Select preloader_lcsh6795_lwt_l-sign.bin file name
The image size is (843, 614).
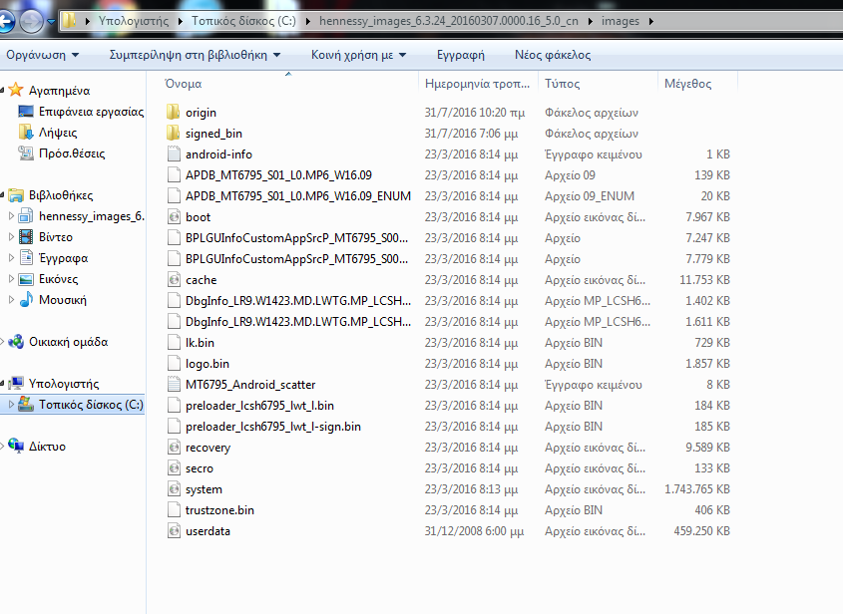[273, 427]
